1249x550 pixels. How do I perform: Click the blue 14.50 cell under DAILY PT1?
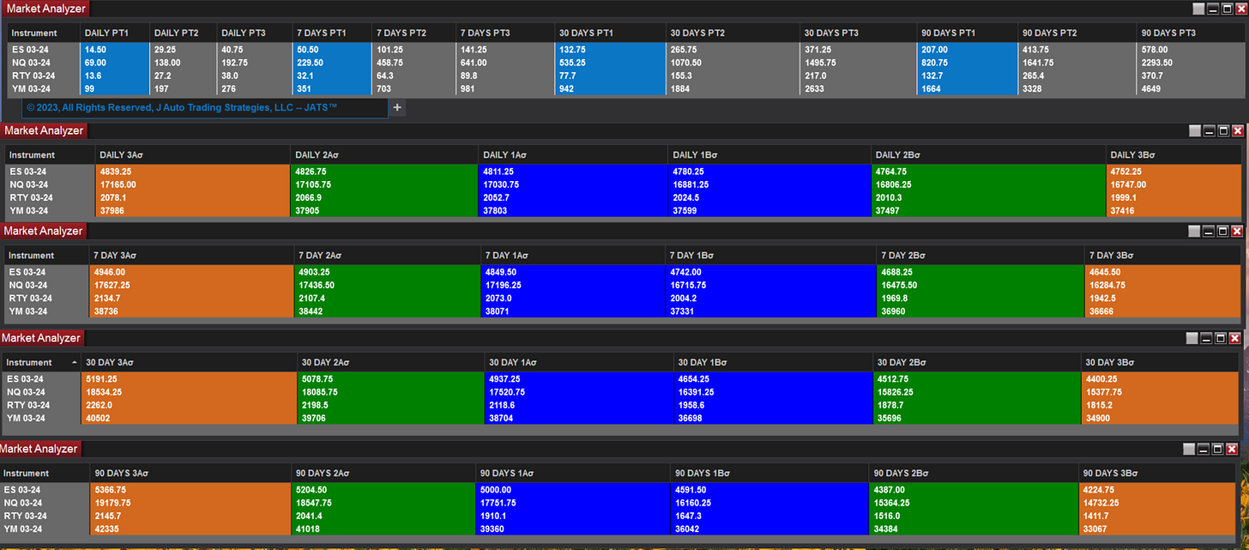coord(114,50)
